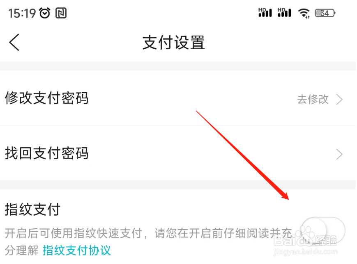Tap the battery level indicator showing 34
357x264 pixels.
coord(325,13)
